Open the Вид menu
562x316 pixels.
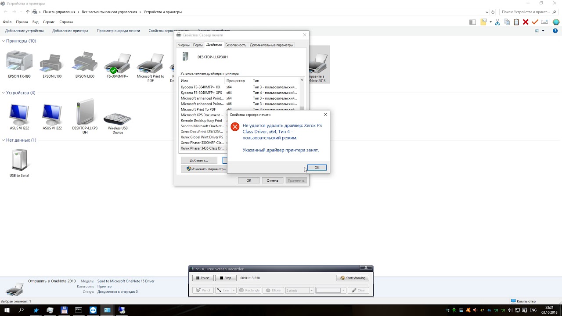click(x=36, y=22)
